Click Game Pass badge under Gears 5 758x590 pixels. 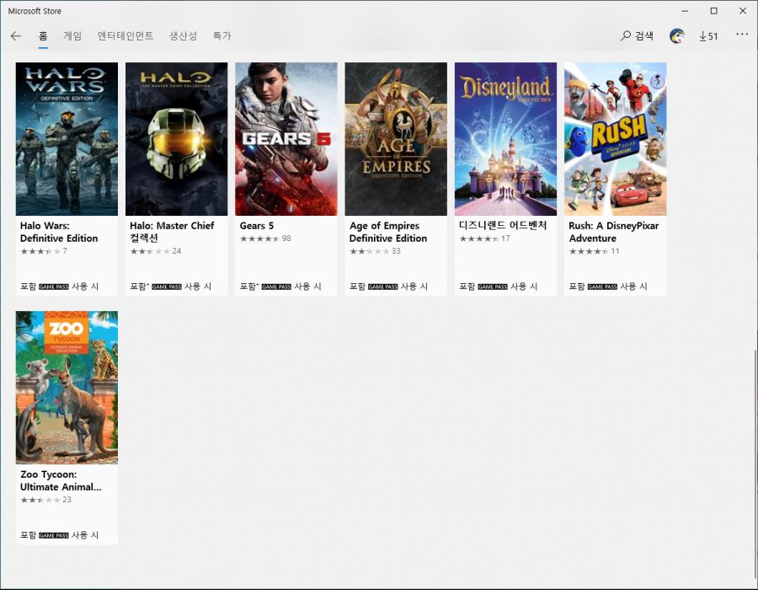click(x=276, y=287)
